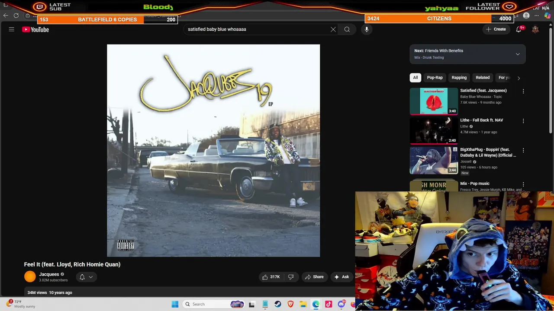The image size is (554, 311).
Task: Open the Jacquees channel avatar
Action: point(30,277)
